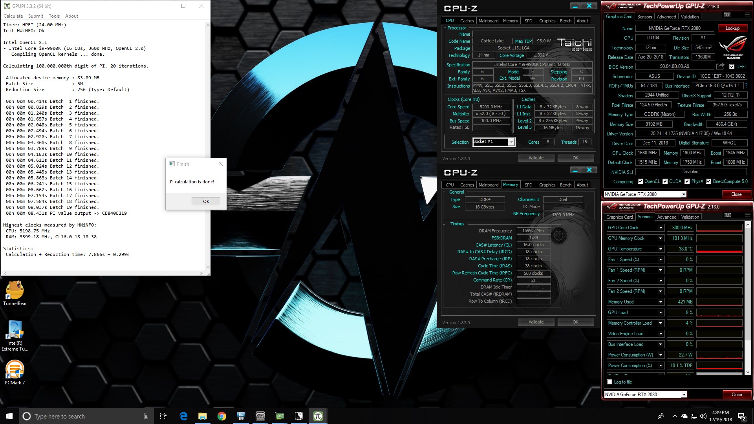Click OK in lower CPU-Z Memory window
The height and width of the screenshot is (424, 754).
point(575,322)
